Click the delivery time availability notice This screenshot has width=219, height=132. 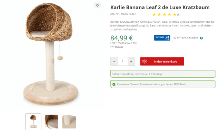click(x=163, y=74)
